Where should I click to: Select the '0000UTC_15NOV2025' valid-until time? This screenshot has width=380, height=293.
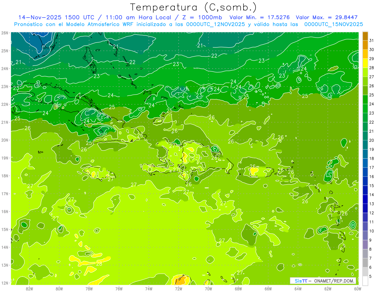[334, 24]
